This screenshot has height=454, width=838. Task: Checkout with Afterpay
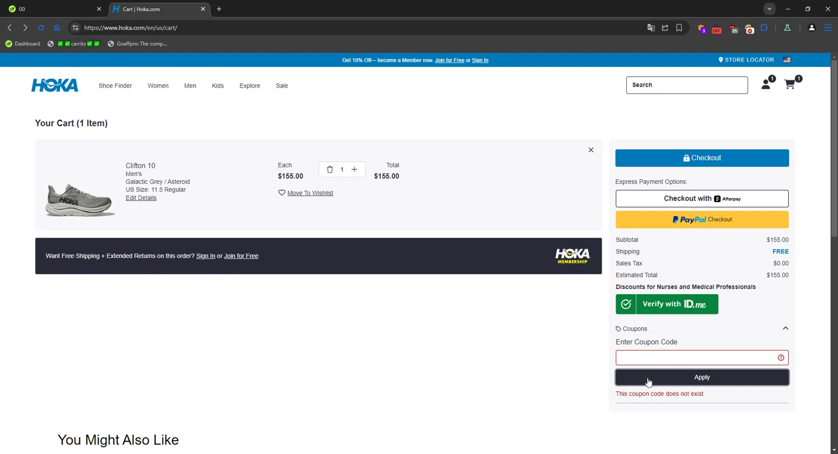click(x=702, y=198)
